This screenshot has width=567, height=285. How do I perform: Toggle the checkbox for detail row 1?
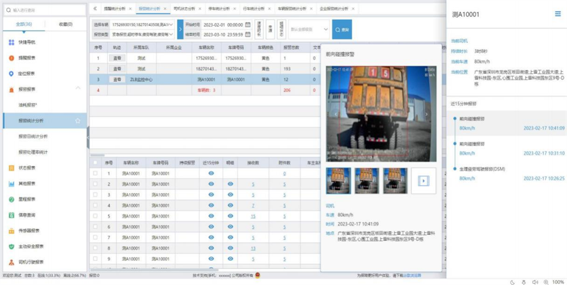(x=95, y=173)
